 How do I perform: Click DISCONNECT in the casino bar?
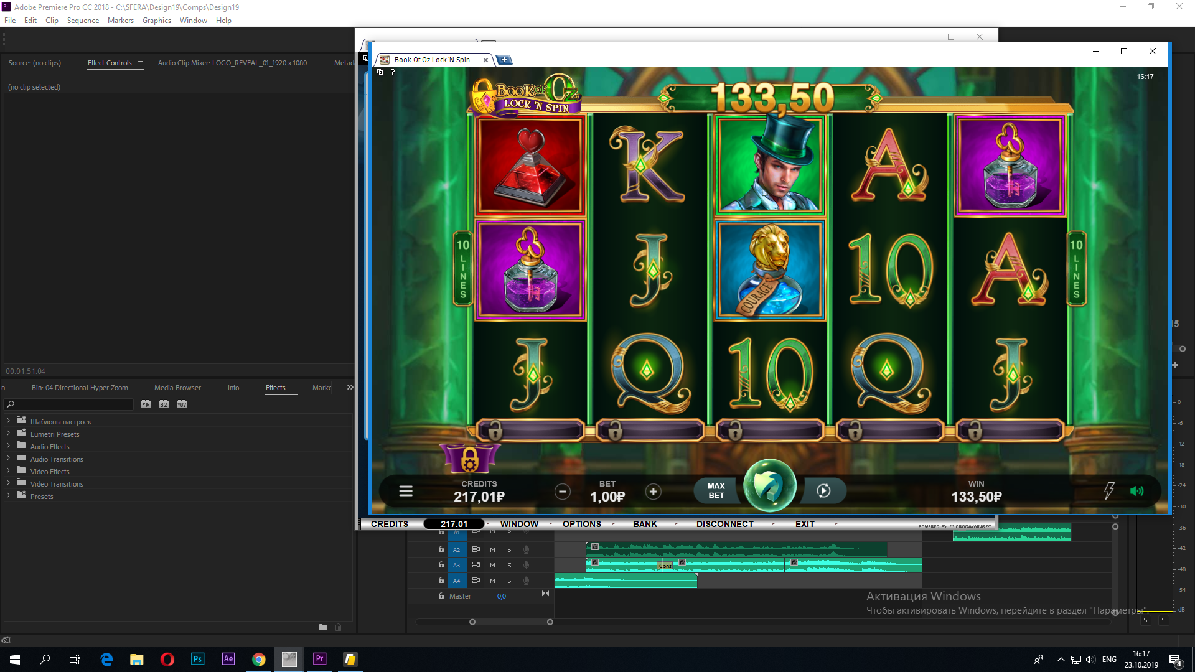pos(725,524)
